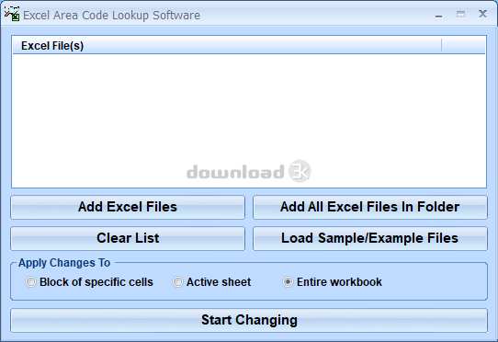Clear the file list
Image resolution: width=498 pixels, height=342 pixels.
[x=128, y=238]
